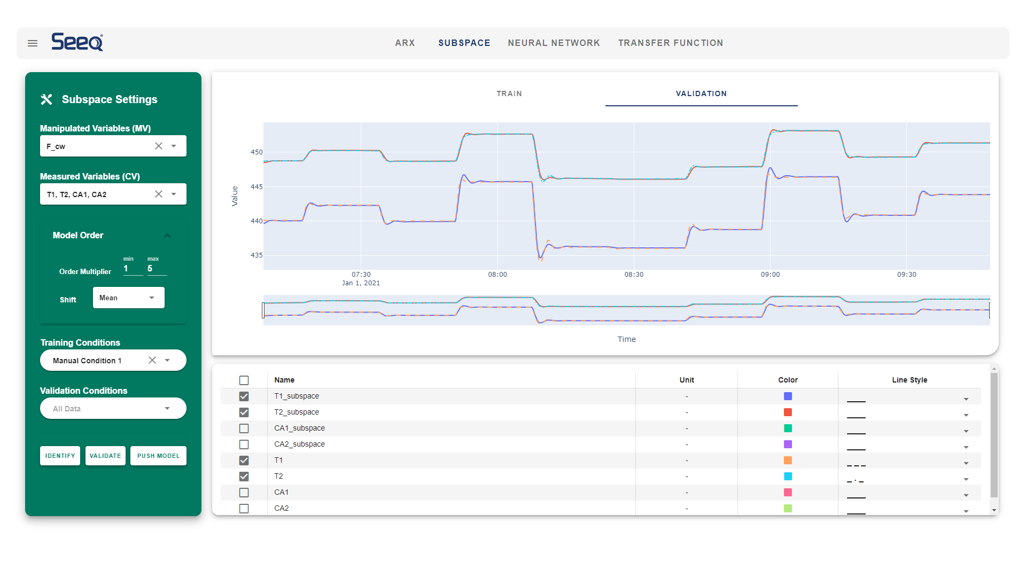Open the Validation Conditions All Data dropdown
Screen dimensions: 1026x577
[x=113, y=409]
